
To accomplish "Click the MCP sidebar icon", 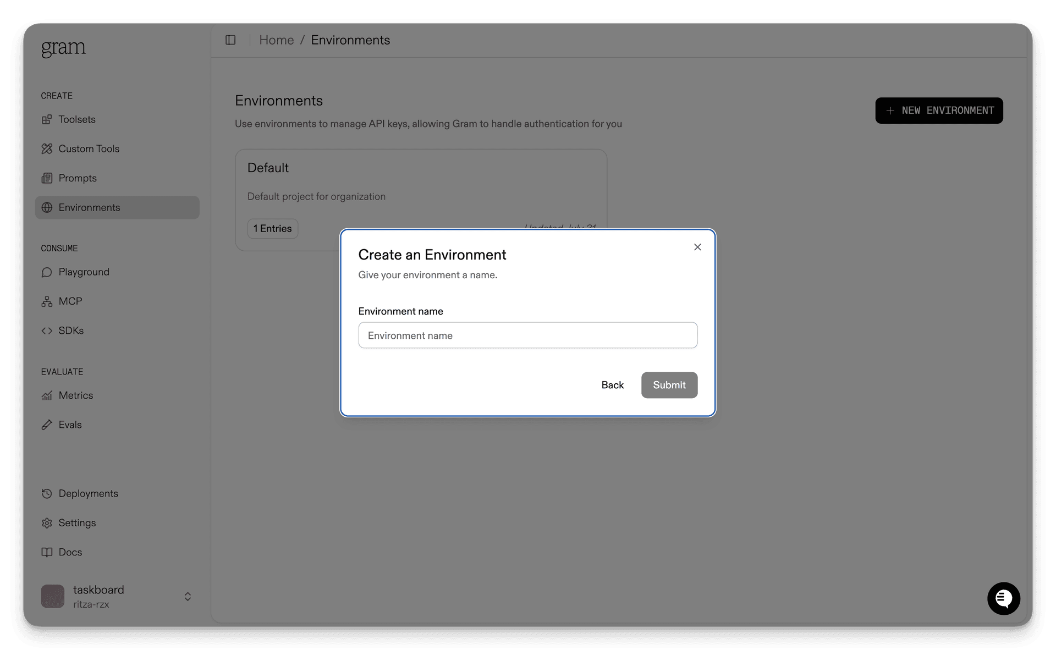I will (x=47, y=301).
